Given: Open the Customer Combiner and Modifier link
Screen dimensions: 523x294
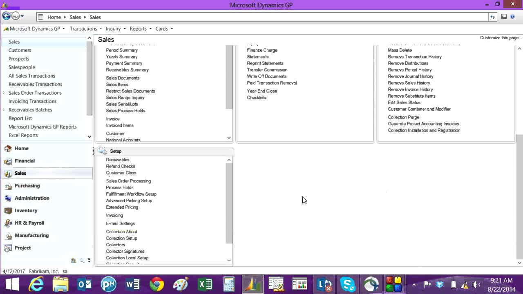Looking at the screenshot, I should pyautogui.click(x=419, y=109).
